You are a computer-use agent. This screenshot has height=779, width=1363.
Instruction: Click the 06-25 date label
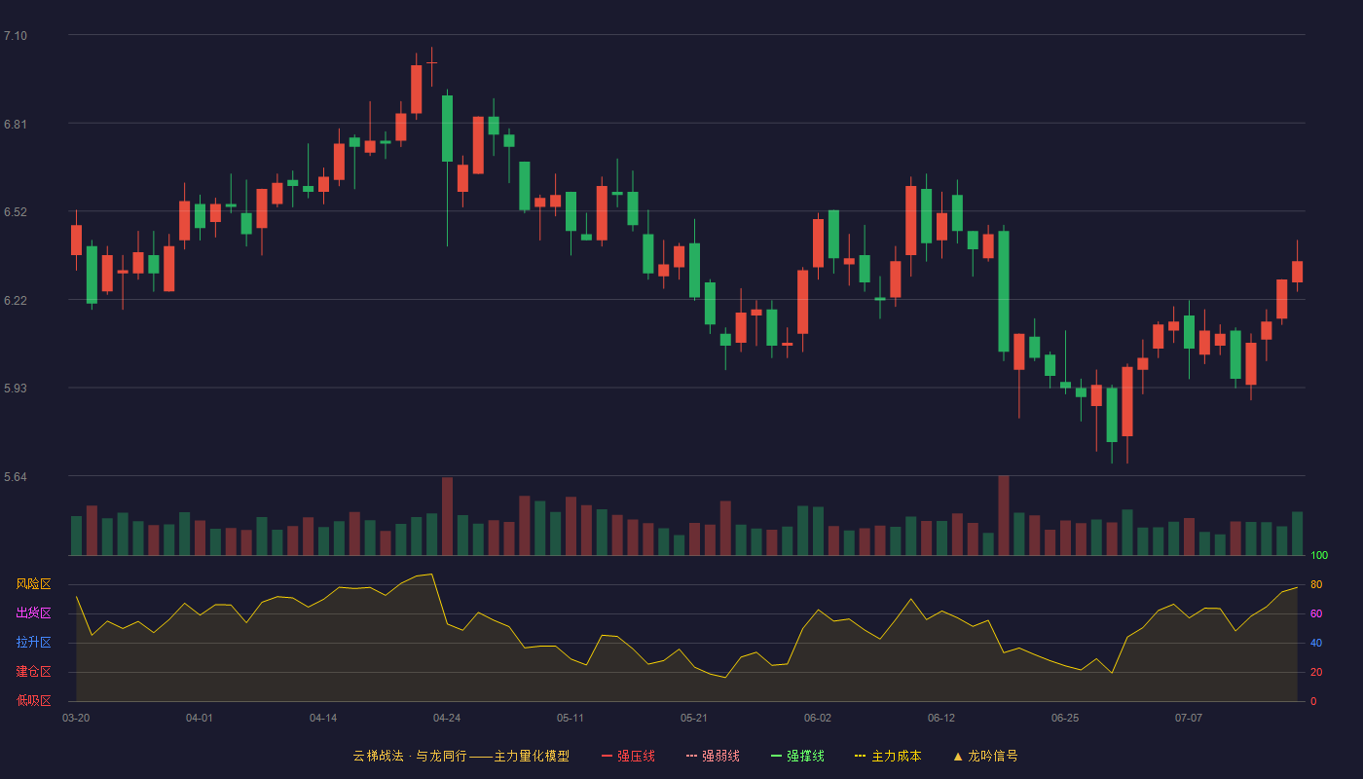point(1065,718)
